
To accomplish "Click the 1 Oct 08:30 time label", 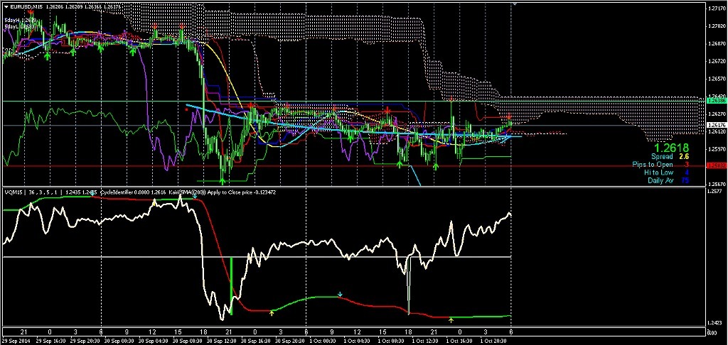I will click(391, 340).
